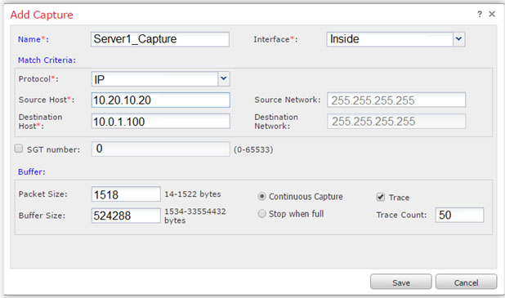This screenshot has width=505, height=298.
Task: Cancel the Add Capture dialog
Action: click(466, 282)
